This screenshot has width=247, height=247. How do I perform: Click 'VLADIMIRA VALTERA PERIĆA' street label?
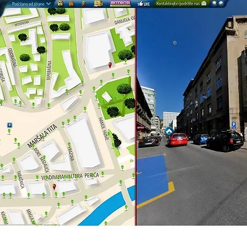coord(70,176)
